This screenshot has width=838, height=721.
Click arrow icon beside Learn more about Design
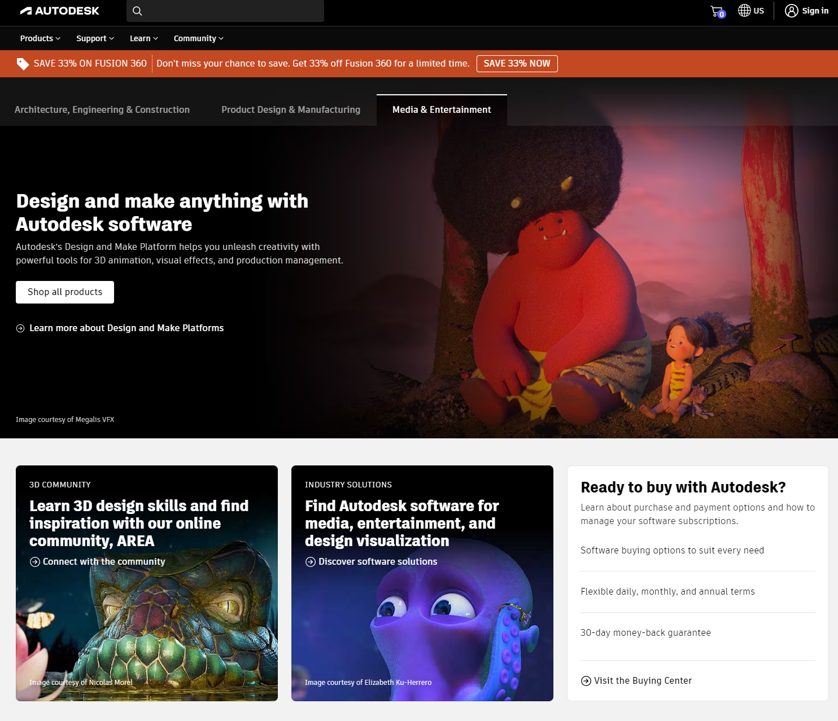point(20,328)
